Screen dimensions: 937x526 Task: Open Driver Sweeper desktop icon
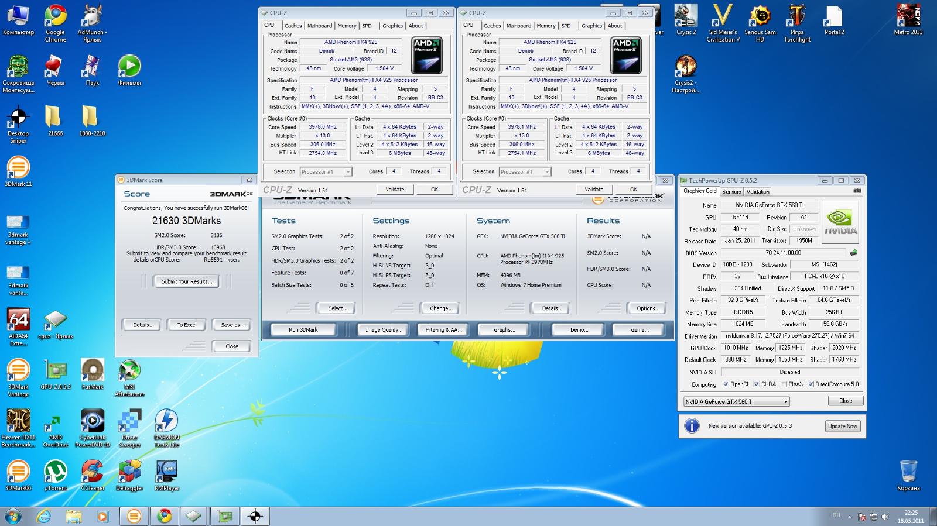(x=129, y=428)
